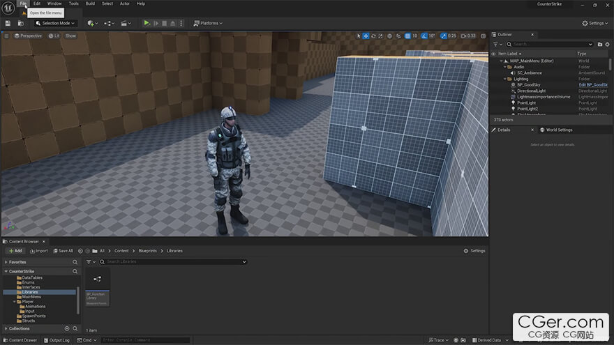This screenshot has width=614, height=345.
Task: Save the current level via toolbar icon
Action: (x=8, y=24)
